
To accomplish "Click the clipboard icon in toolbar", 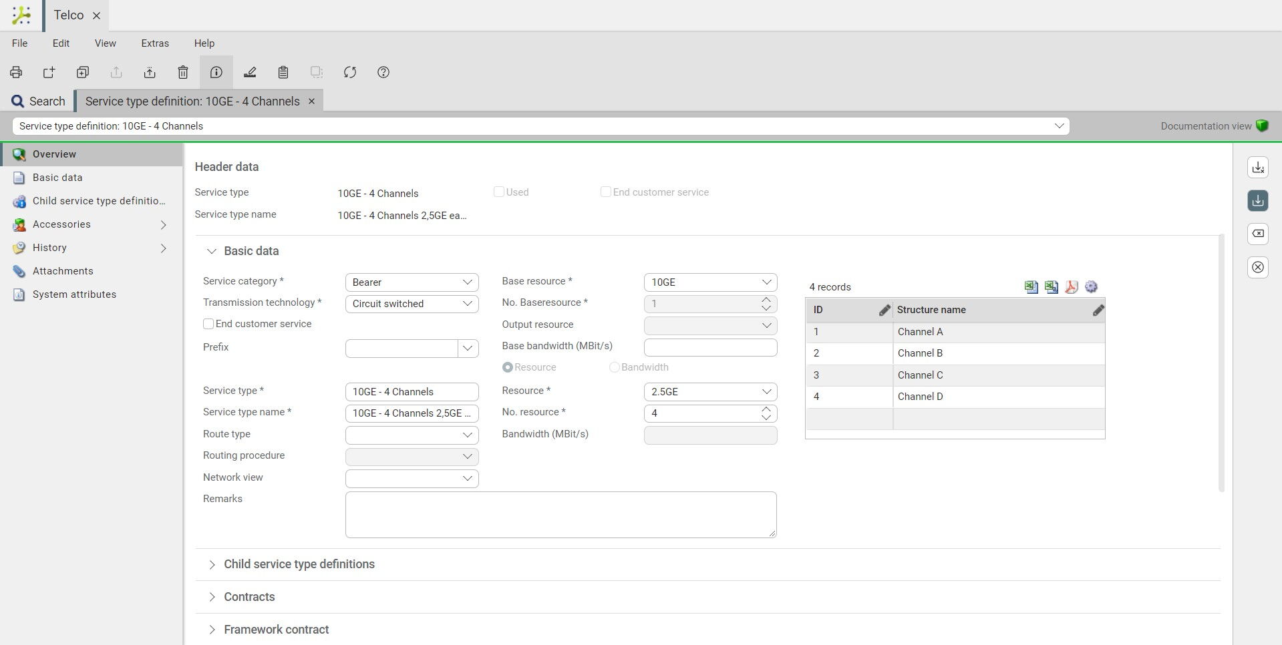I will pos(283,72).
